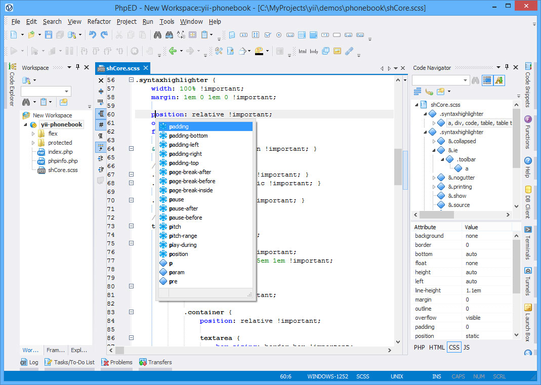
Task: Toggle show whitespace paragraph mark button
Action: click(x=101, y=136)
